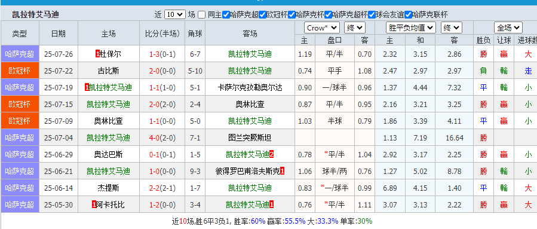
Task: Open away team 奥林比查 on 25-07-15 row
Action: (250, 104)
